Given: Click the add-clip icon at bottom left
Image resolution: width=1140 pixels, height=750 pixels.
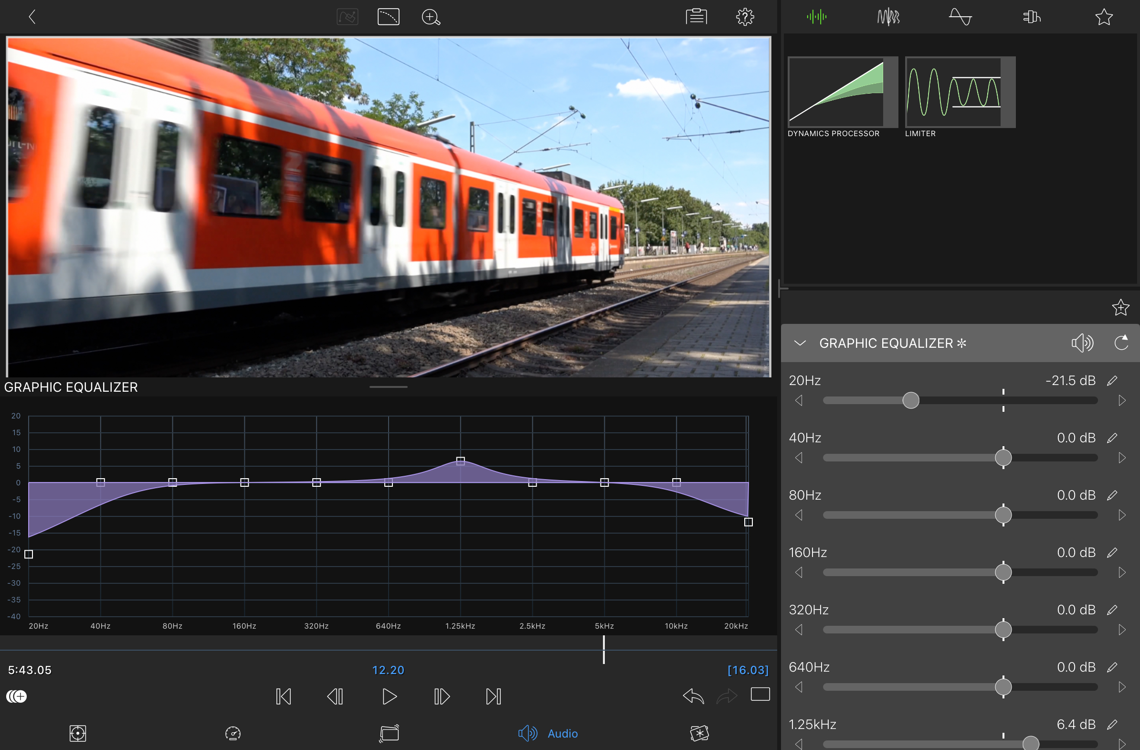Looking at the screenshot, I should point(16,696).
